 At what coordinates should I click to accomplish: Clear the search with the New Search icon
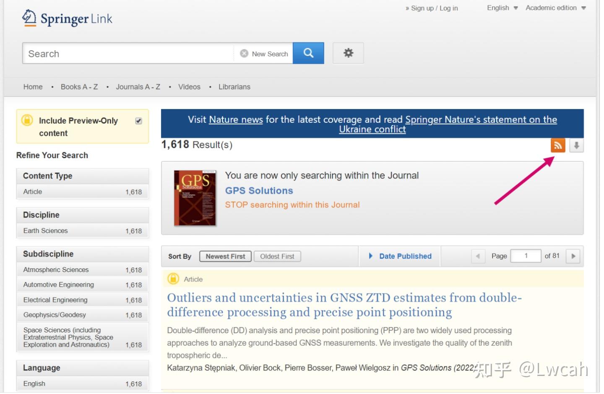click(245, 53)
